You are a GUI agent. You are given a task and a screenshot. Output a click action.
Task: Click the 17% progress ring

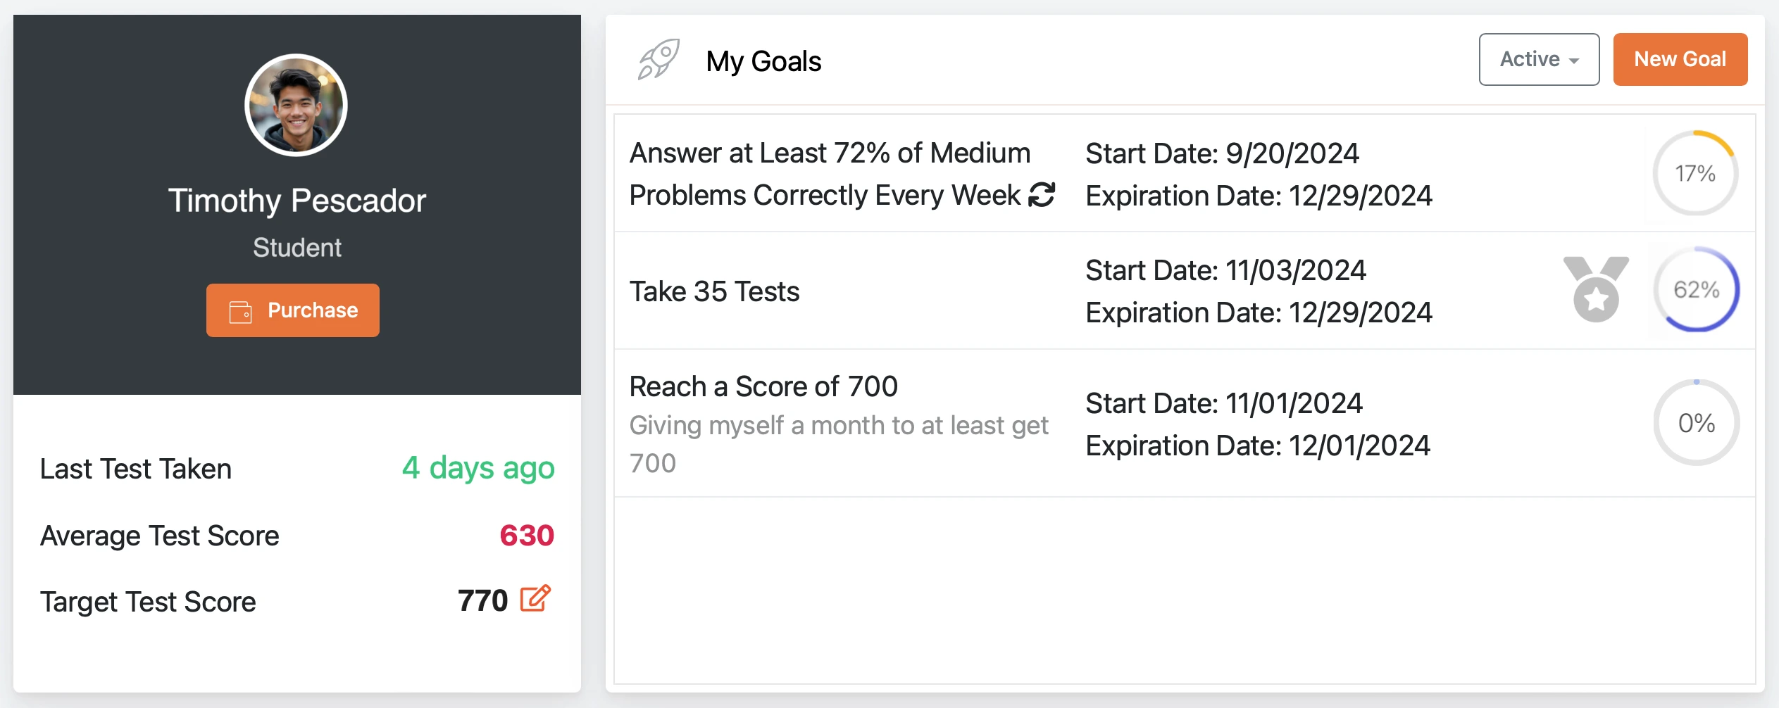pos(1696,172)
